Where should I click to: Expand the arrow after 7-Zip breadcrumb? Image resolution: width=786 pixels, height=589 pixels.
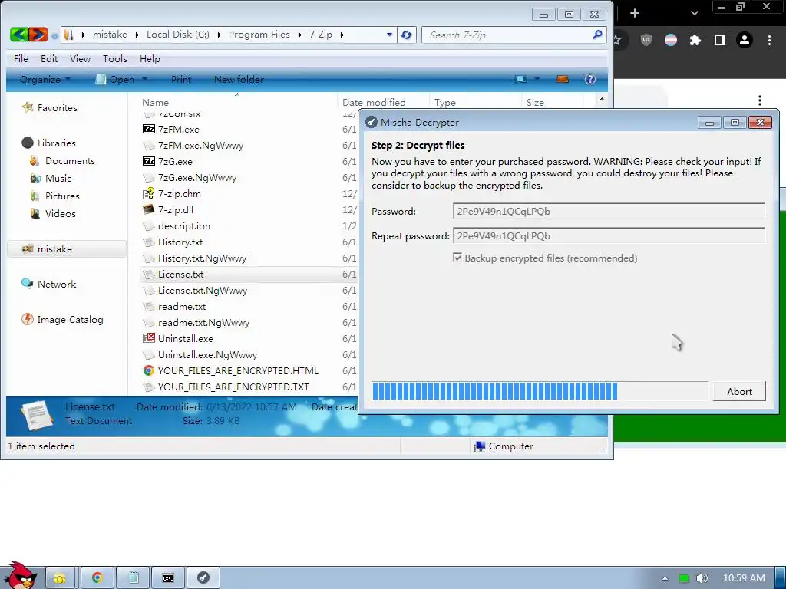(x=342, y=35)
